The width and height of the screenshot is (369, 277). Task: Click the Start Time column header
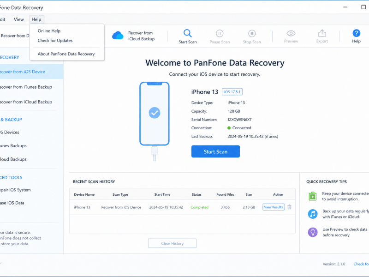tap(162, 194)
